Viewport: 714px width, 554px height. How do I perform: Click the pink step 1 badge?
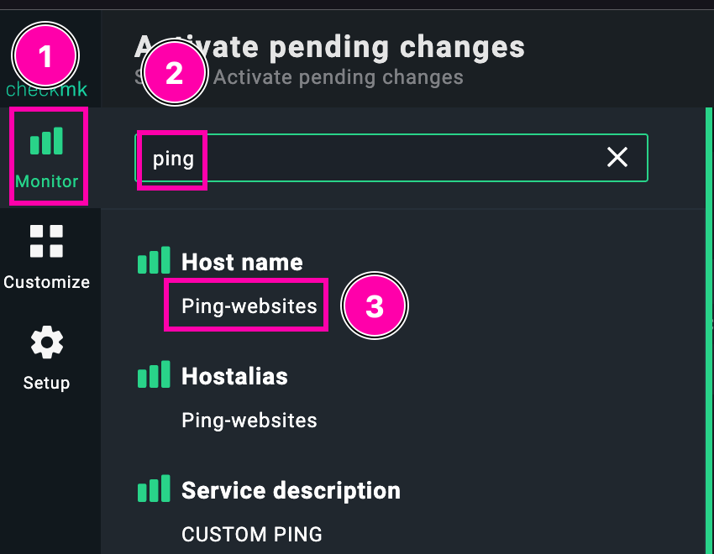point(45,57)
